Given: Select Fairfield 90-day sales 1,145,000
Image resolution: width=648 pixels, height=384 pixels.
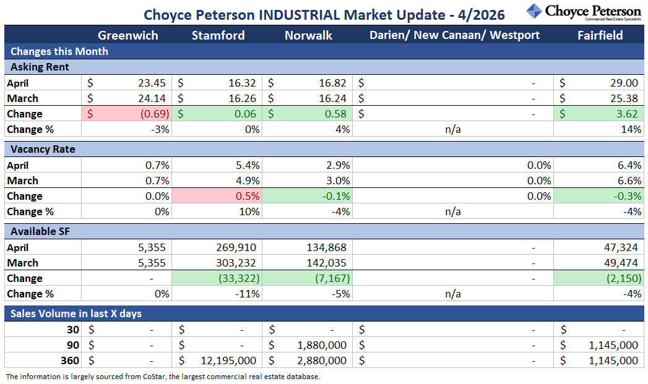Looking at the screenshot, I should (x=599, y=345).
